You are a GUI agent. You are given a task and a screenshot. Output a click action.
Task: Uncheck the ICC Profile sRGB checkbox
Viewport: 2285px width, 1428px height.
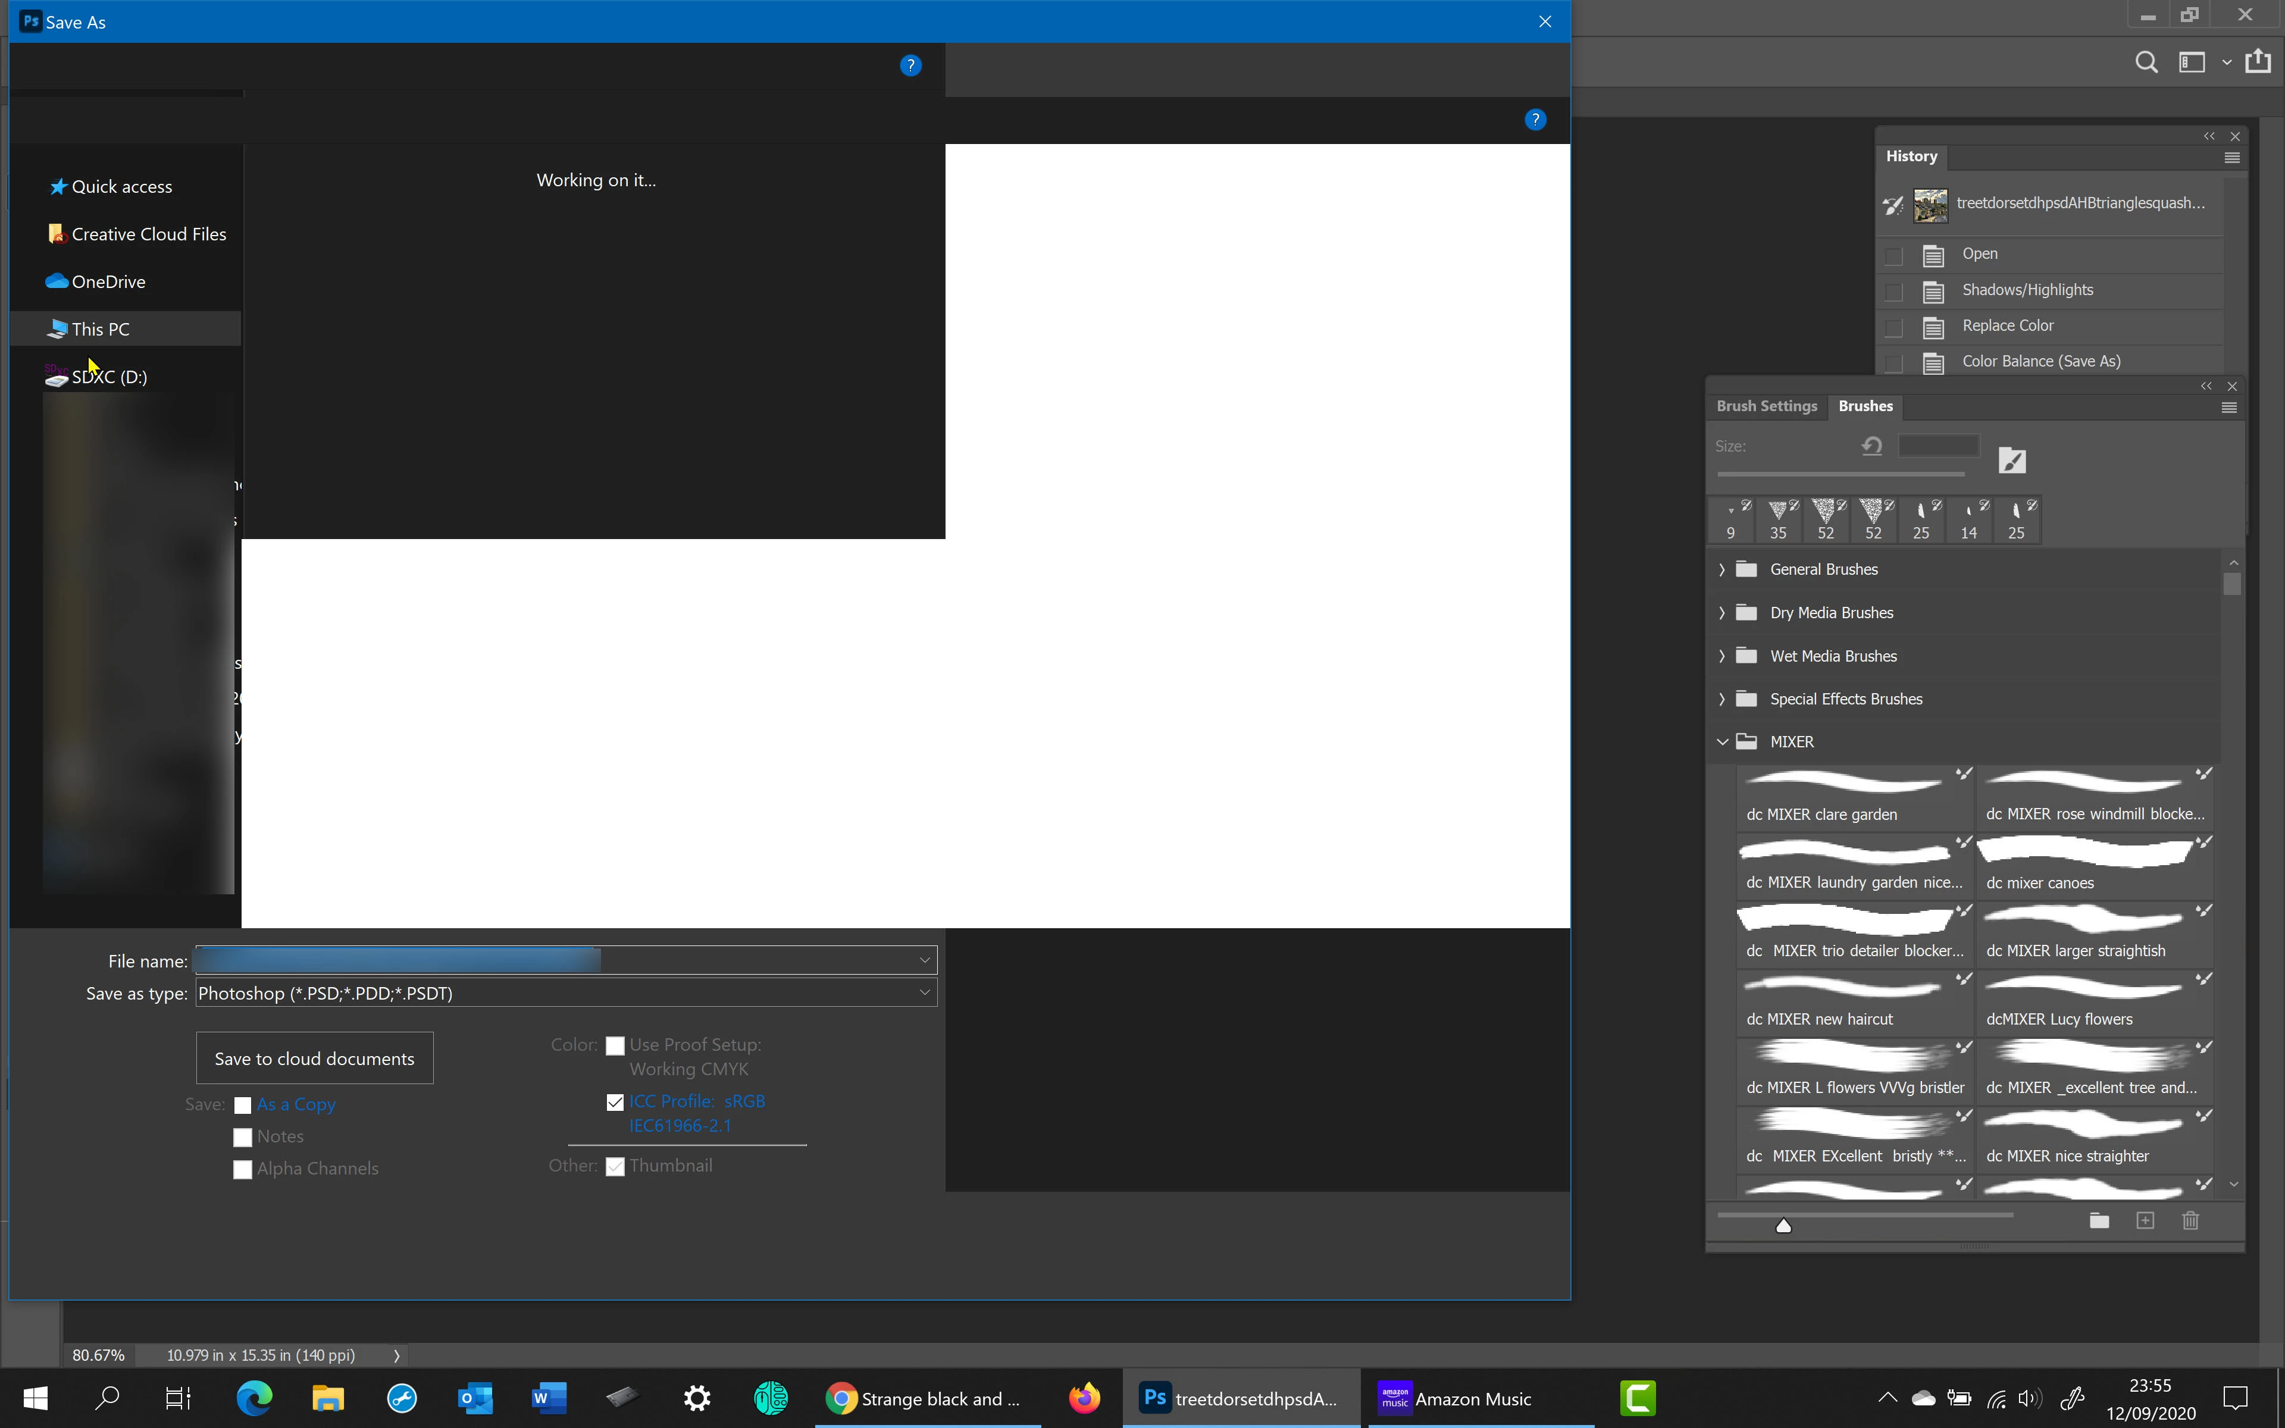tap(615, 1102)
